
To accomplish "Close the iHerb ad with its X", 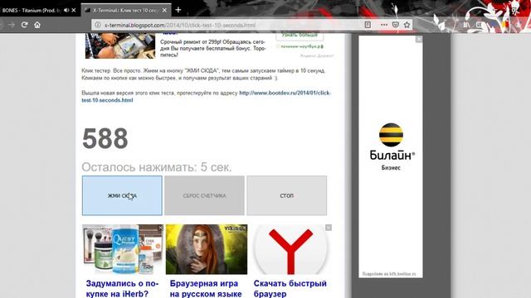I will pyautogui.click(x=161, y=228).
